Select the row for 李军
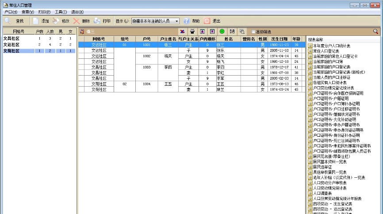 tap(192, 78)
